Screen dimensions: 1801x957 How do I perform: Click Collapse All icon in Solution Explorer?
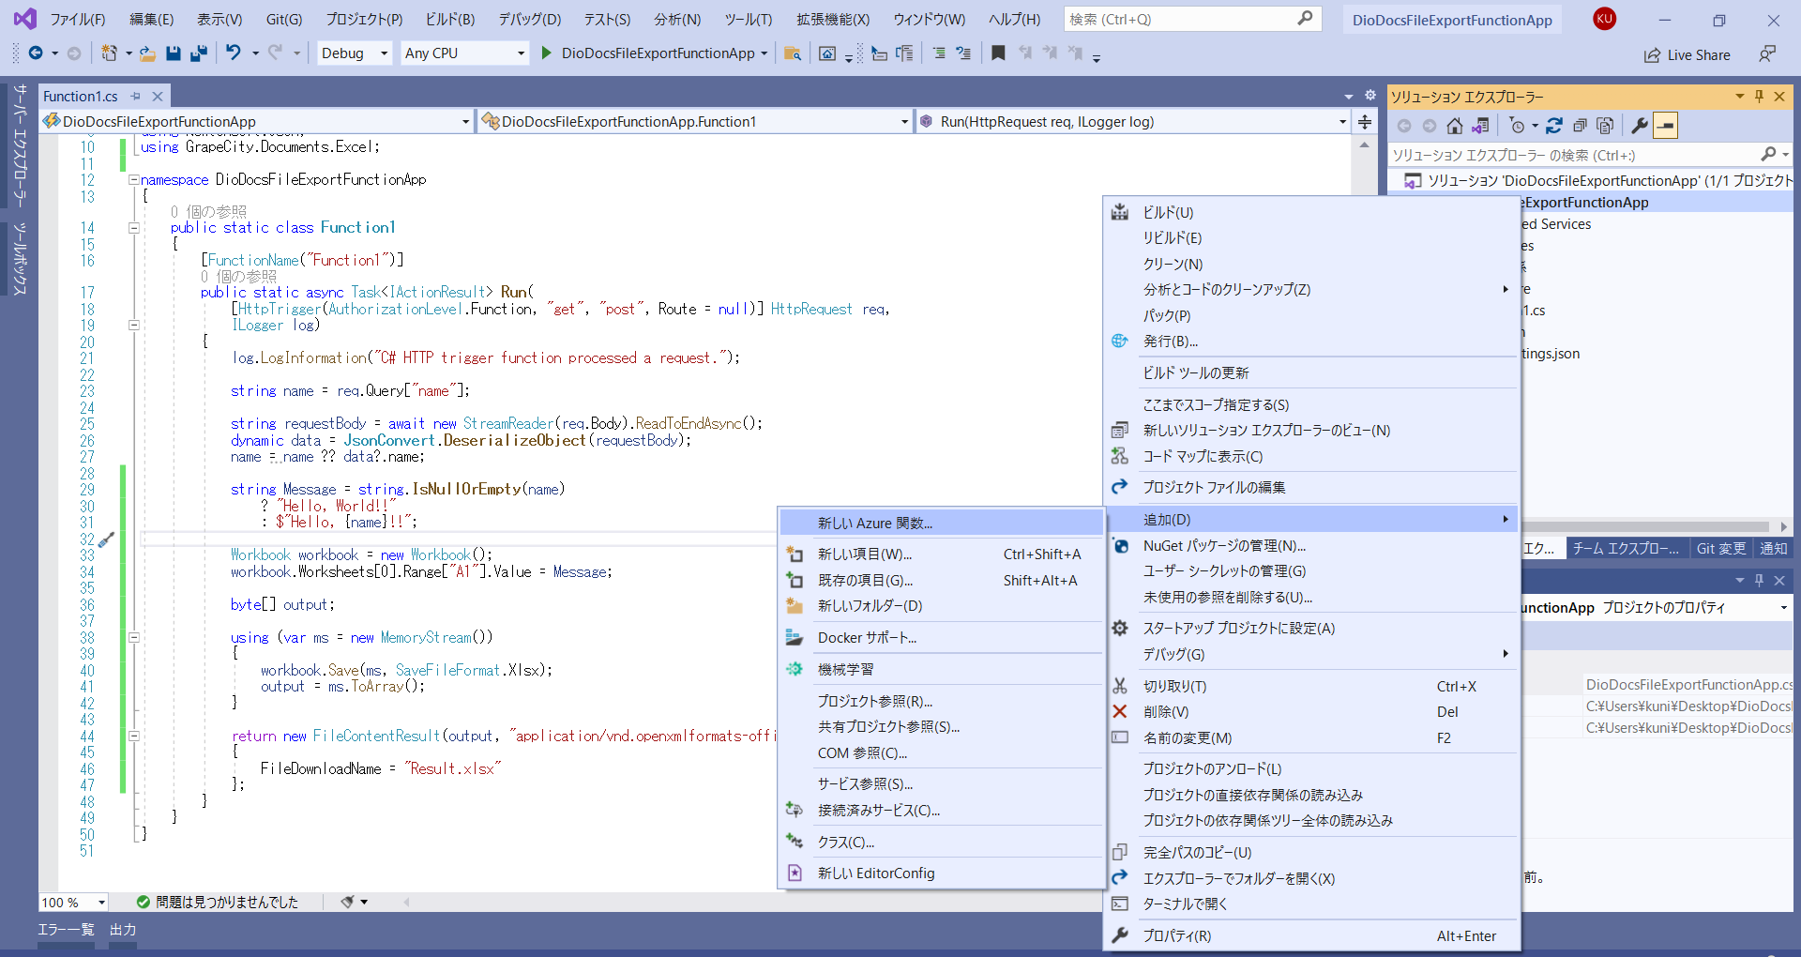click(1580, 126)
